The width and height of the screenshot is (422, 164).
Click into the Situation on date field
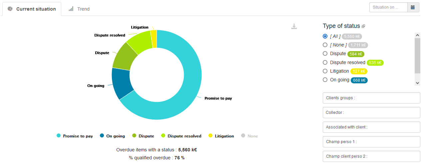tap(388, 7)
